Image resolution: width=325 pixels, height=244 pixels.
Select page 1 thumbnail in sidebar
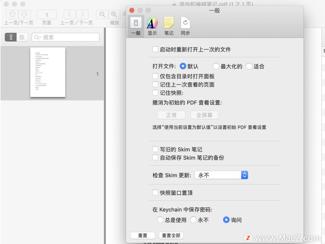pos(48,72)
